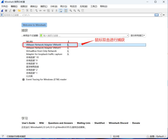This screenshot has width=168, height=139.
Task: Expand the capture filter dropdown arrow
Action: [x=127, y=36]
